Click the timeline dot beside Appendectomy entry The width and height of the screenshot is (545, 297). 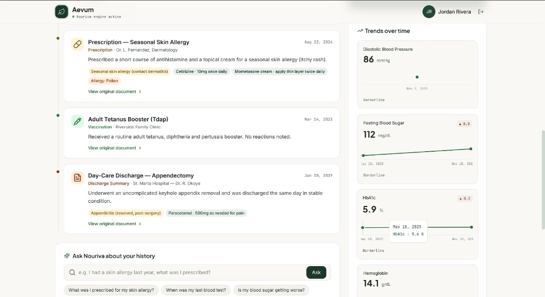(58, 171)
